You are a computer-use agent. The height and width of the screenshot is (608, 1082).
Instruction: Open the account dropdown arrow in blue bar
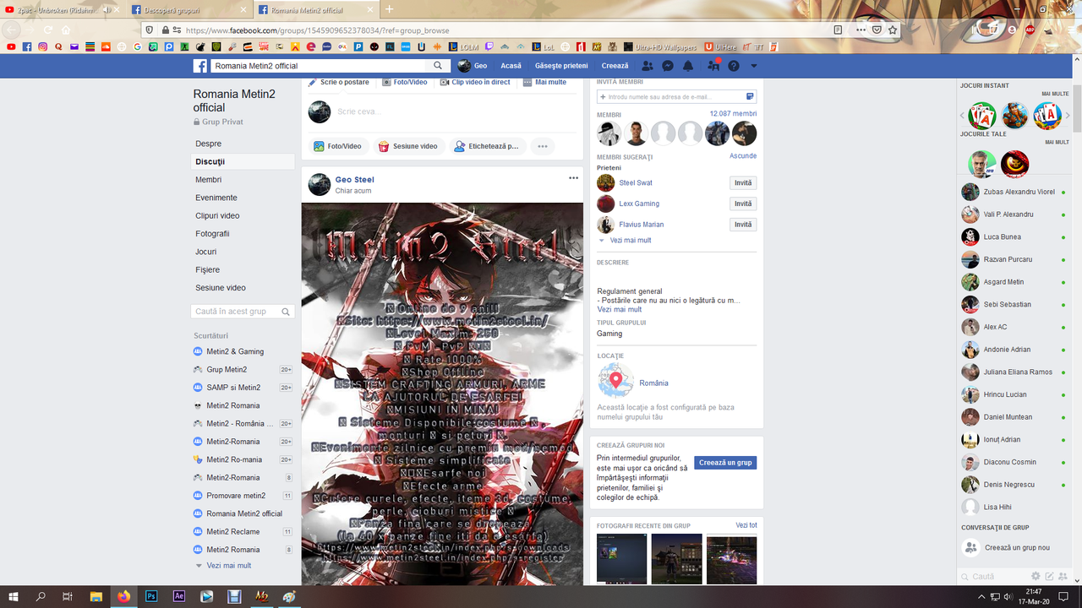(754, 66)
